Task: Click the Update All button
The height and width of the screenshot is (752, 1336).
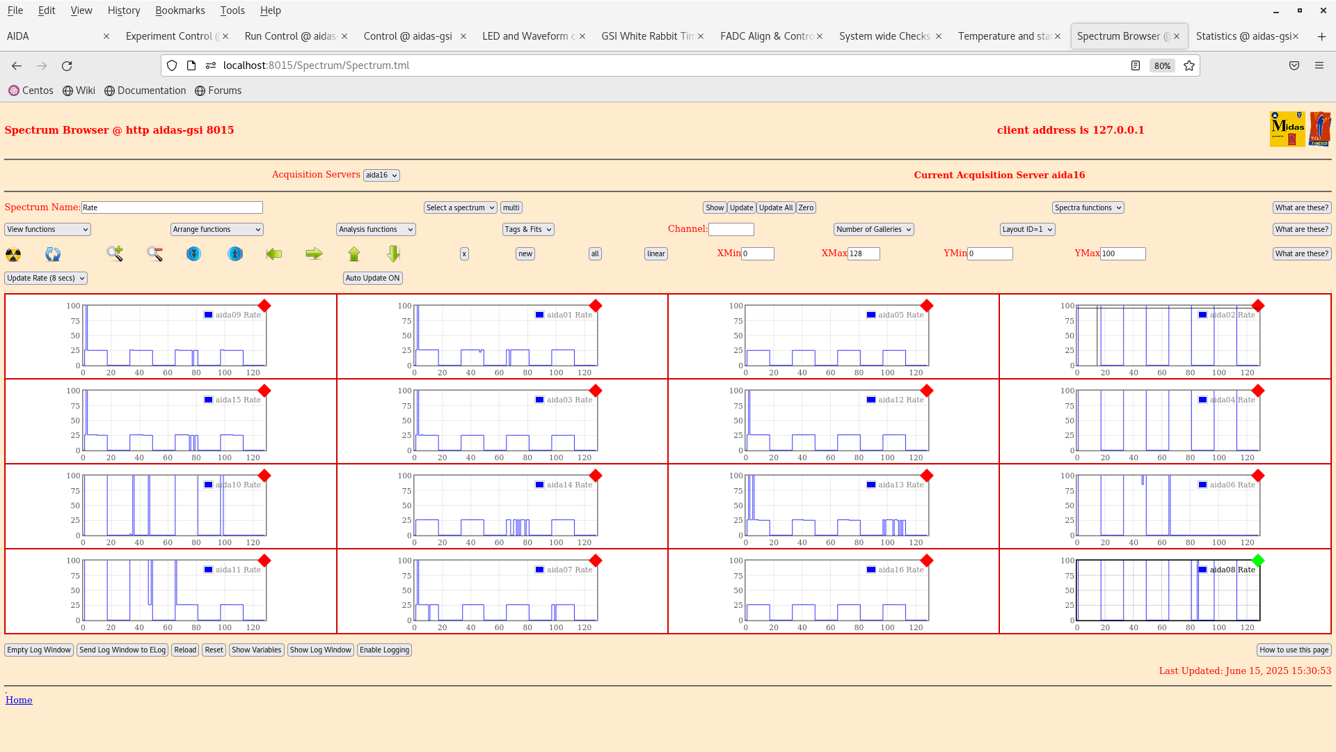Action: click(x=775, y=207)
